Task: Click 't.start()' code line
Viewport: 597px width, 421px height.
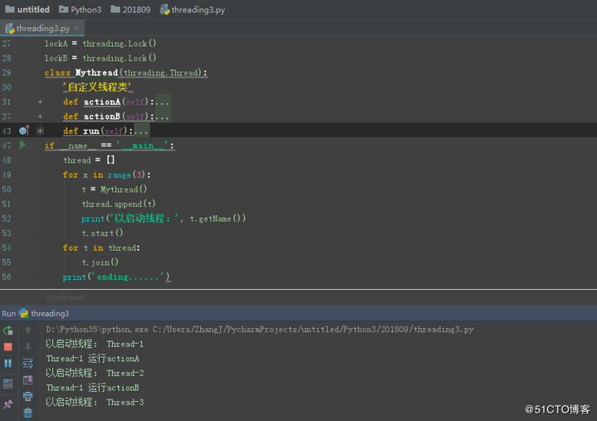Action: (x=102, y=233)
